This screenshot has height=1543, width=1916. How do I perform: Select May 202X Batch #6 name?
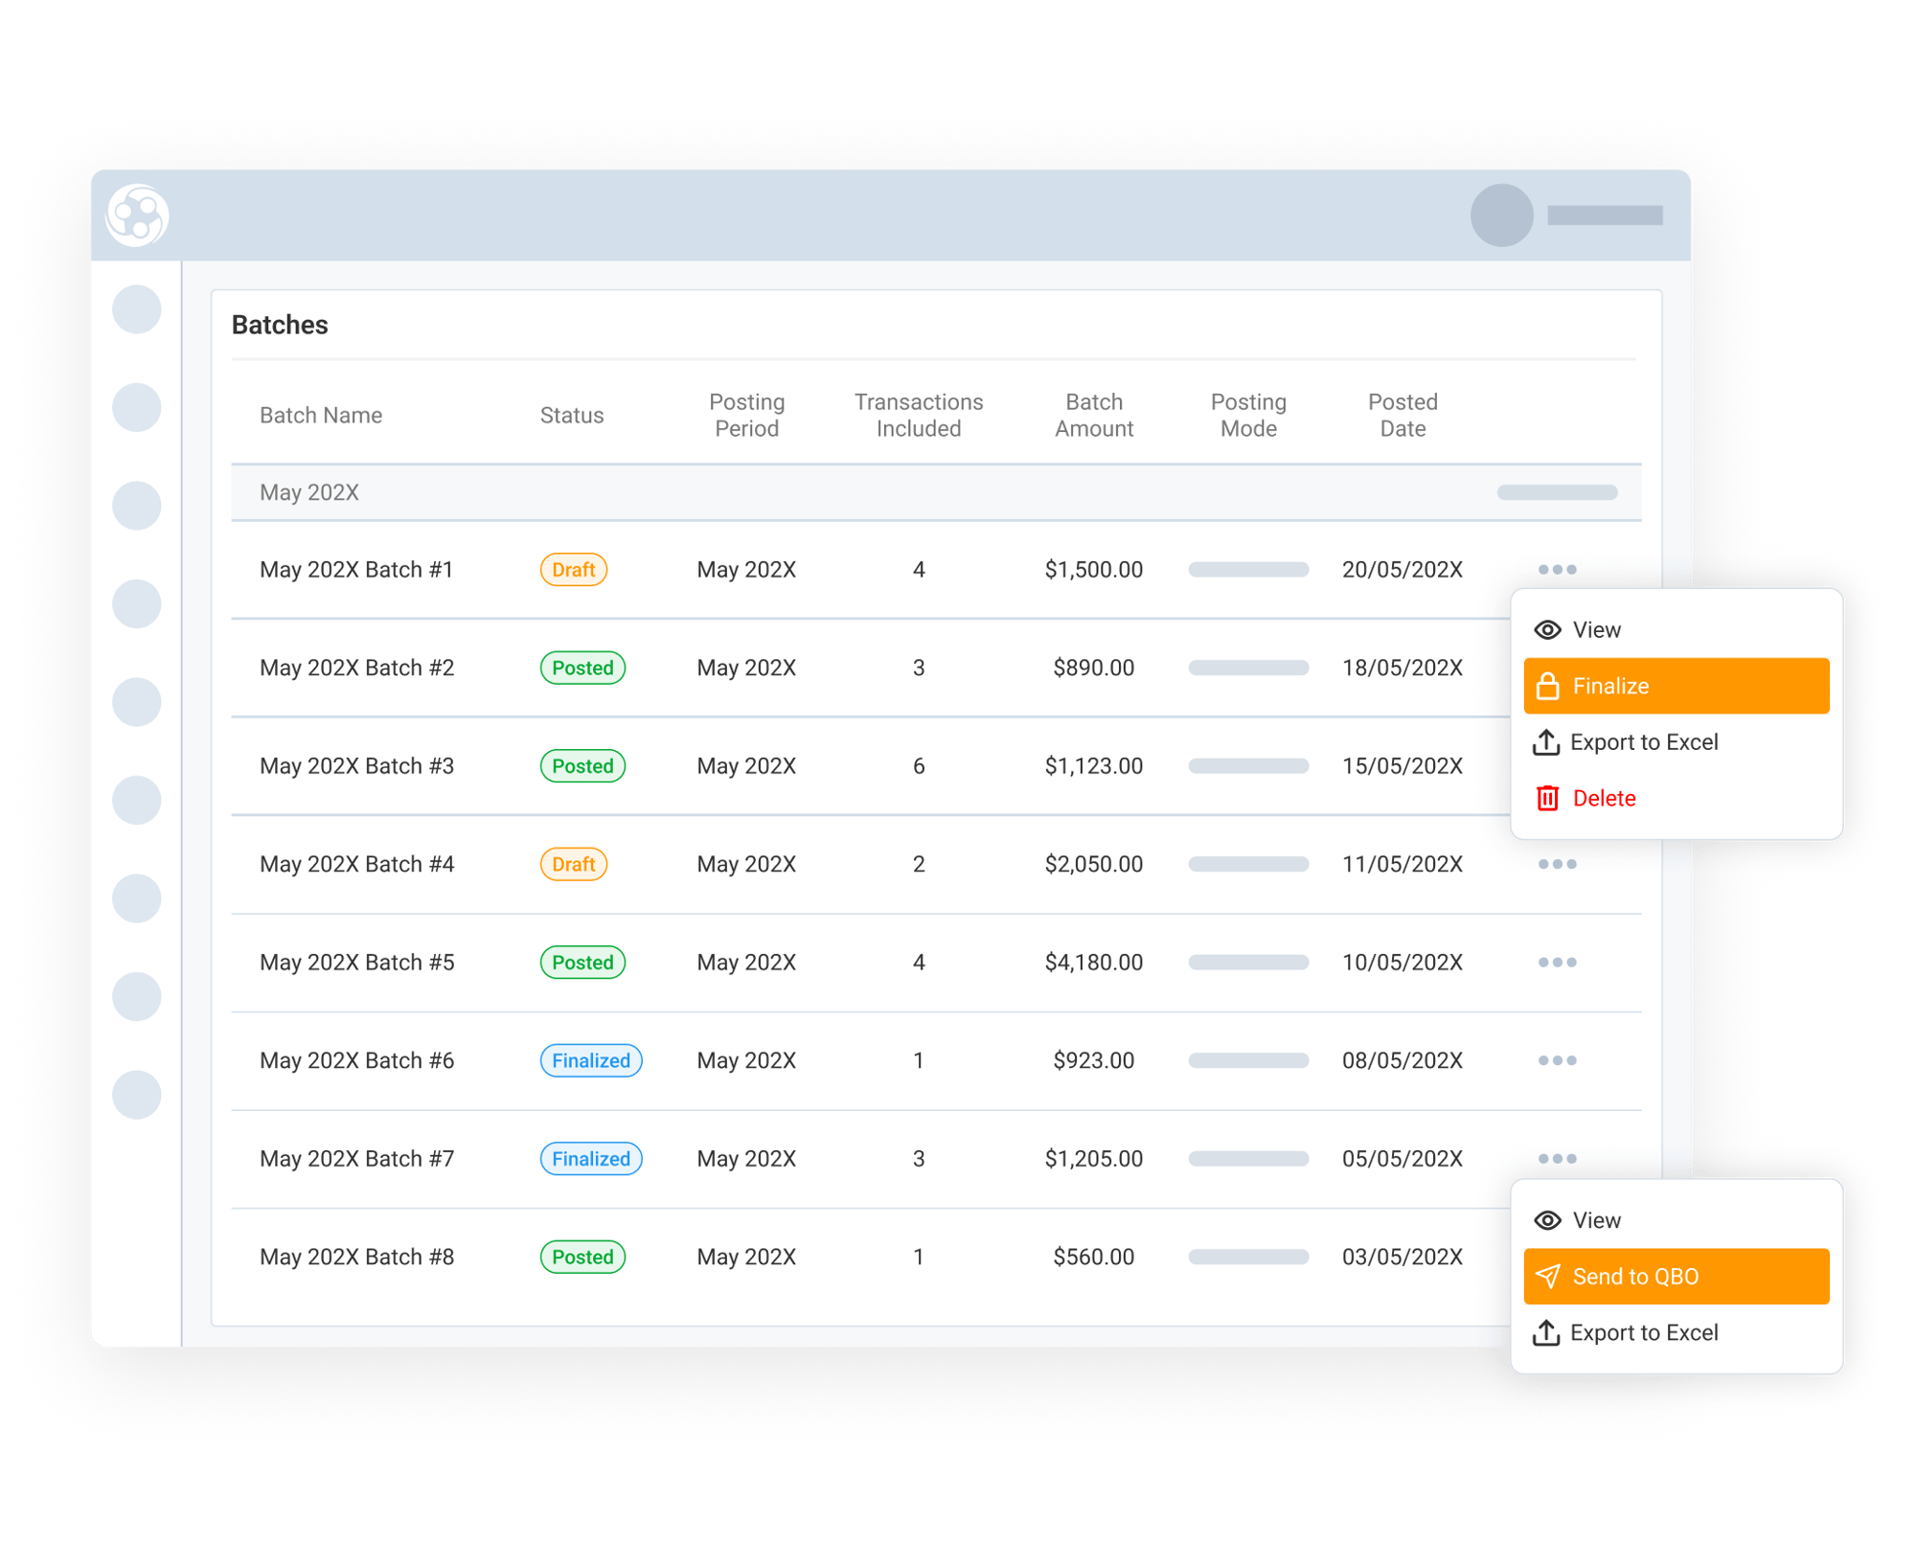(x=356, y=1060)
